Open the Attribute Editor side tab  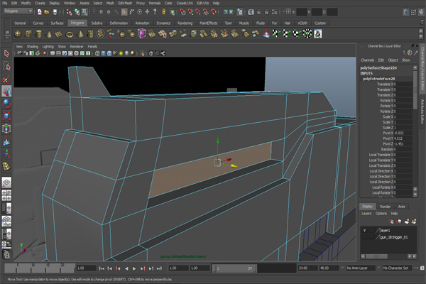click(422, 111)
